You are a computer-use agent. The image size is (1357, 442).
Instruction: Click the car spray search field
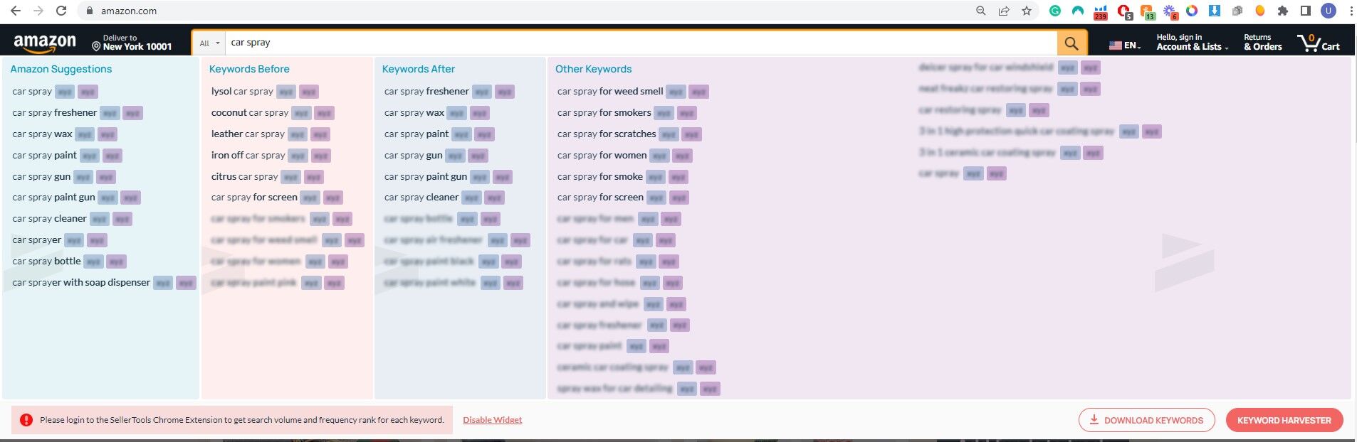click(641, 43)
